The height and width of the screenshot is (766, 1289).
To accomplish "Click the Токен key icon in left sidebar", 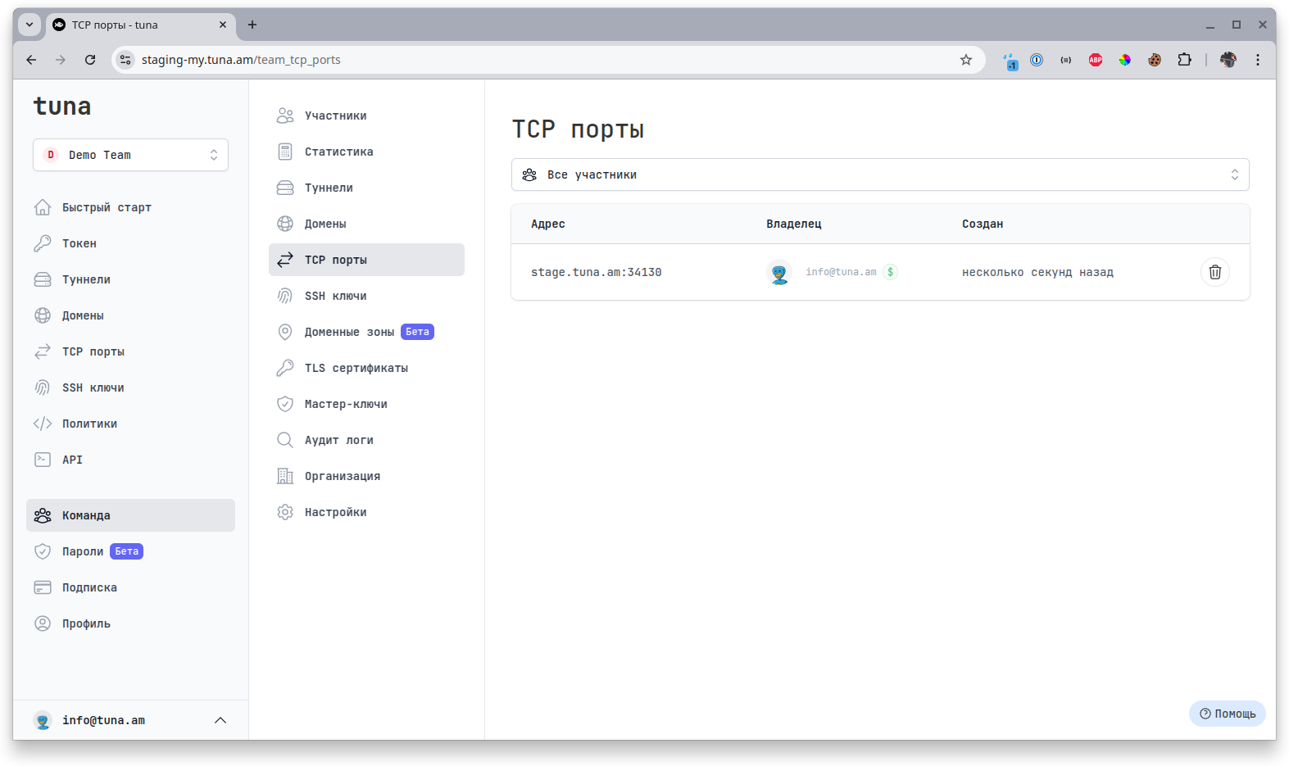I will 43,243.
